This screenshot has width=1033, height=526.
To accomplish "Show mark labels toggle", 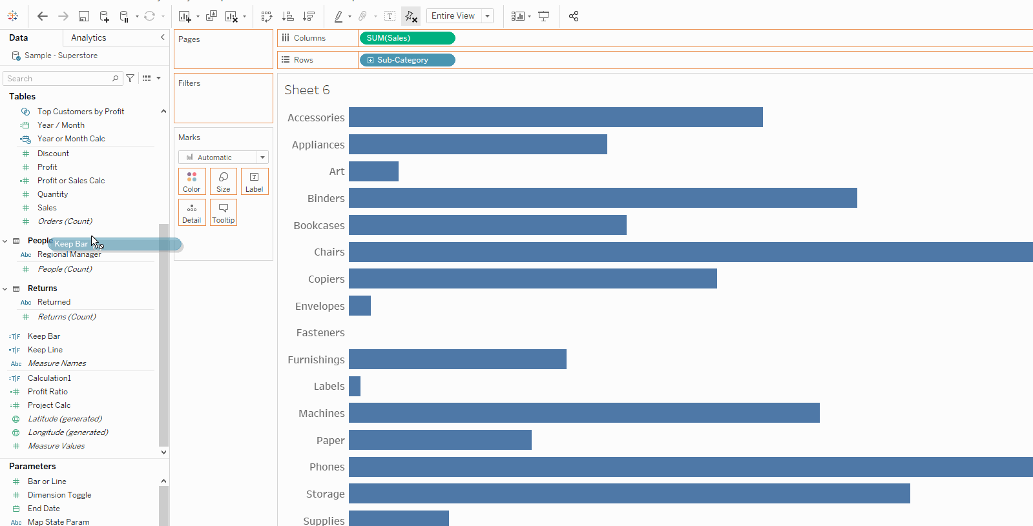I will 390,16.
